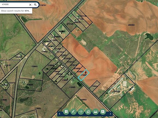Click parcel labeled 471706

pos(70,24)
